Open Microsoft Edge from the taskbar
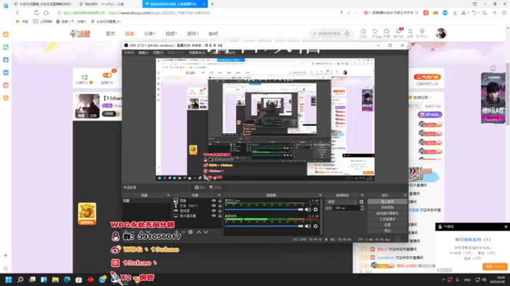 tap(67, 280)
